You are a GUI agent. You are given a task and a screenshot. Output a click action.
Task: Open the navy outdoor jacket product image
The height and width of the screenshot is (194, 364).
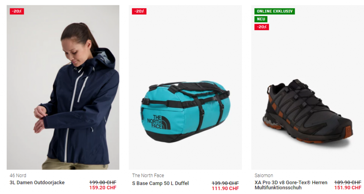(63, 87)
